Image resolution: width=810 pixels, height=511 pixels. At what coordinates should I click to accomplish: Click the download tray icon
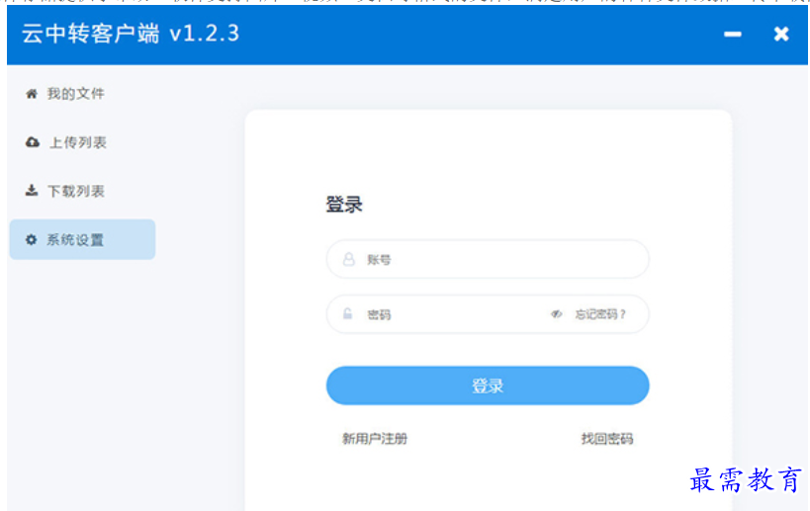[x=32, y=191]
